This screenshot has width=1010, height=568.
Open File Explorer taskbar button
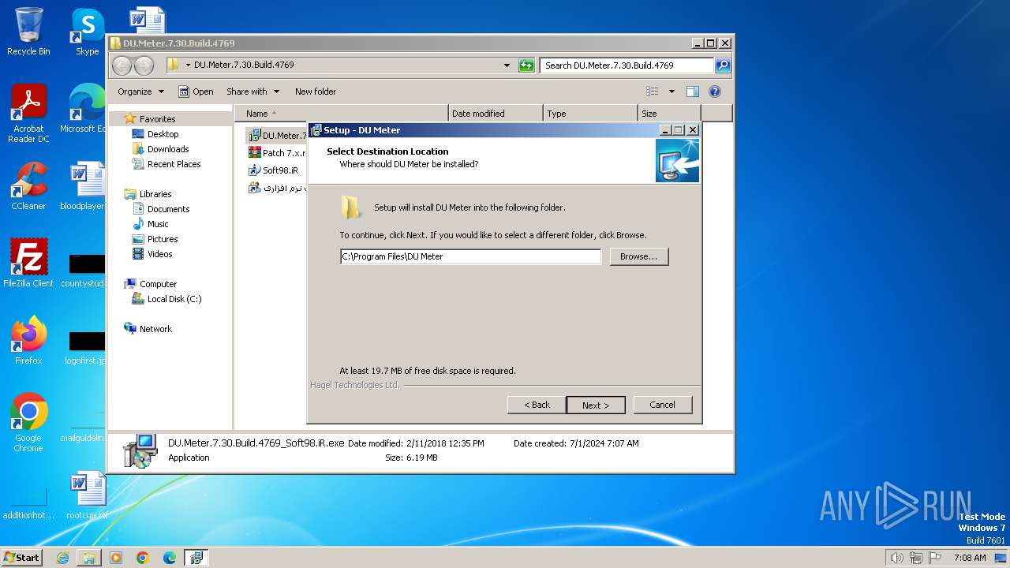(89, 558)
